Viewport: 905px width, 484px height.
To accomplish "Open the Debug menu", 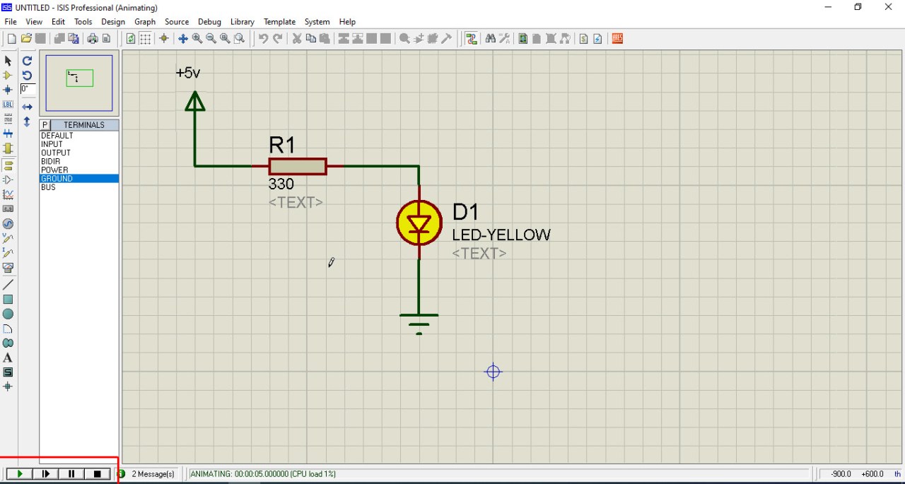I will [209, 21].
